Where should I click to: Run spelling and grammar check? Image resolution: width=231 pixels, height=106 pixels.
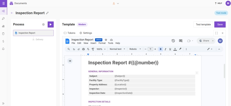[x=88, y=49]
